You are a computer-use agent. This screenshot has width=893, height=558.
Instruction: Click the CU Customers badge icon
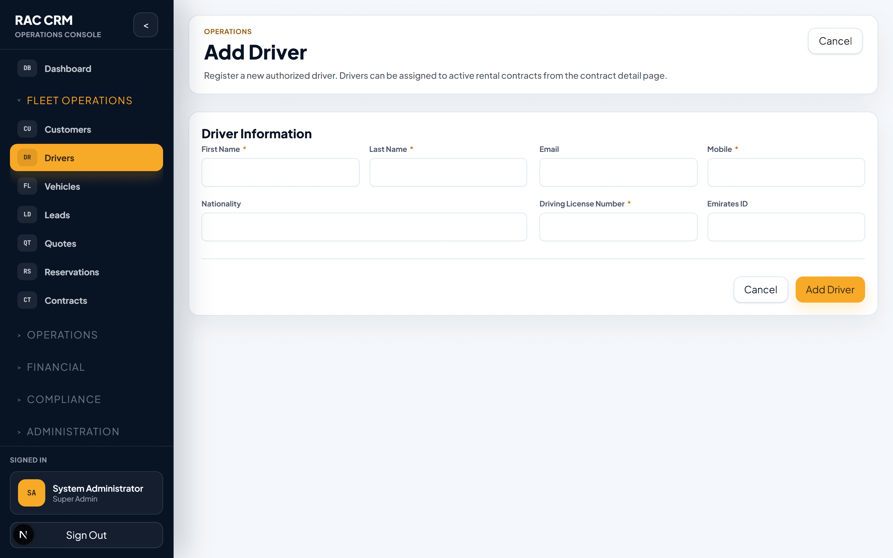[x=27, y=129]
